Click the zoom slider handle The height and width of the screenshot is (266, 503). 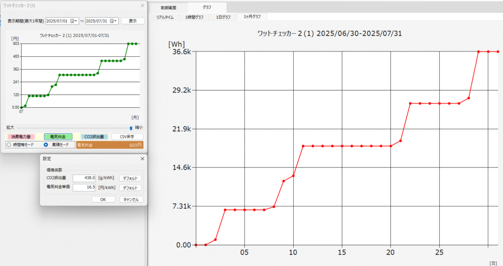(131, 127)
